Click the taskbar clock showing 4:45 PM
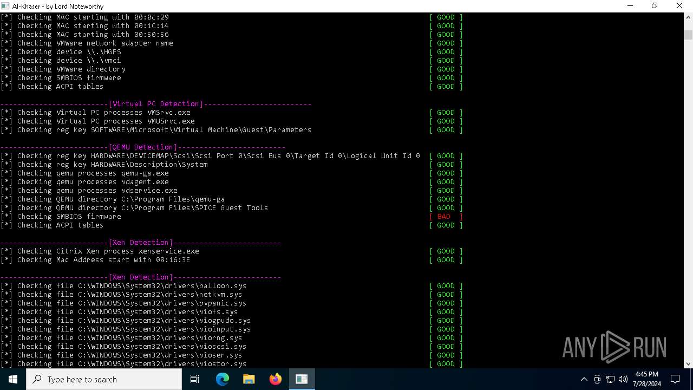 (647, 379)
